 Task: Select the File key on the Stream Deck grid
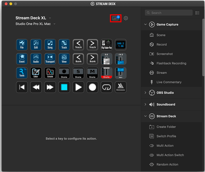[22, 45]
